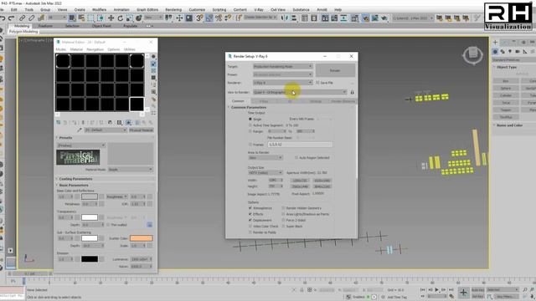The height and width of the screenshot is (301, 536).
Task: Click the Mirror tool icon
Action: [285, 18]
